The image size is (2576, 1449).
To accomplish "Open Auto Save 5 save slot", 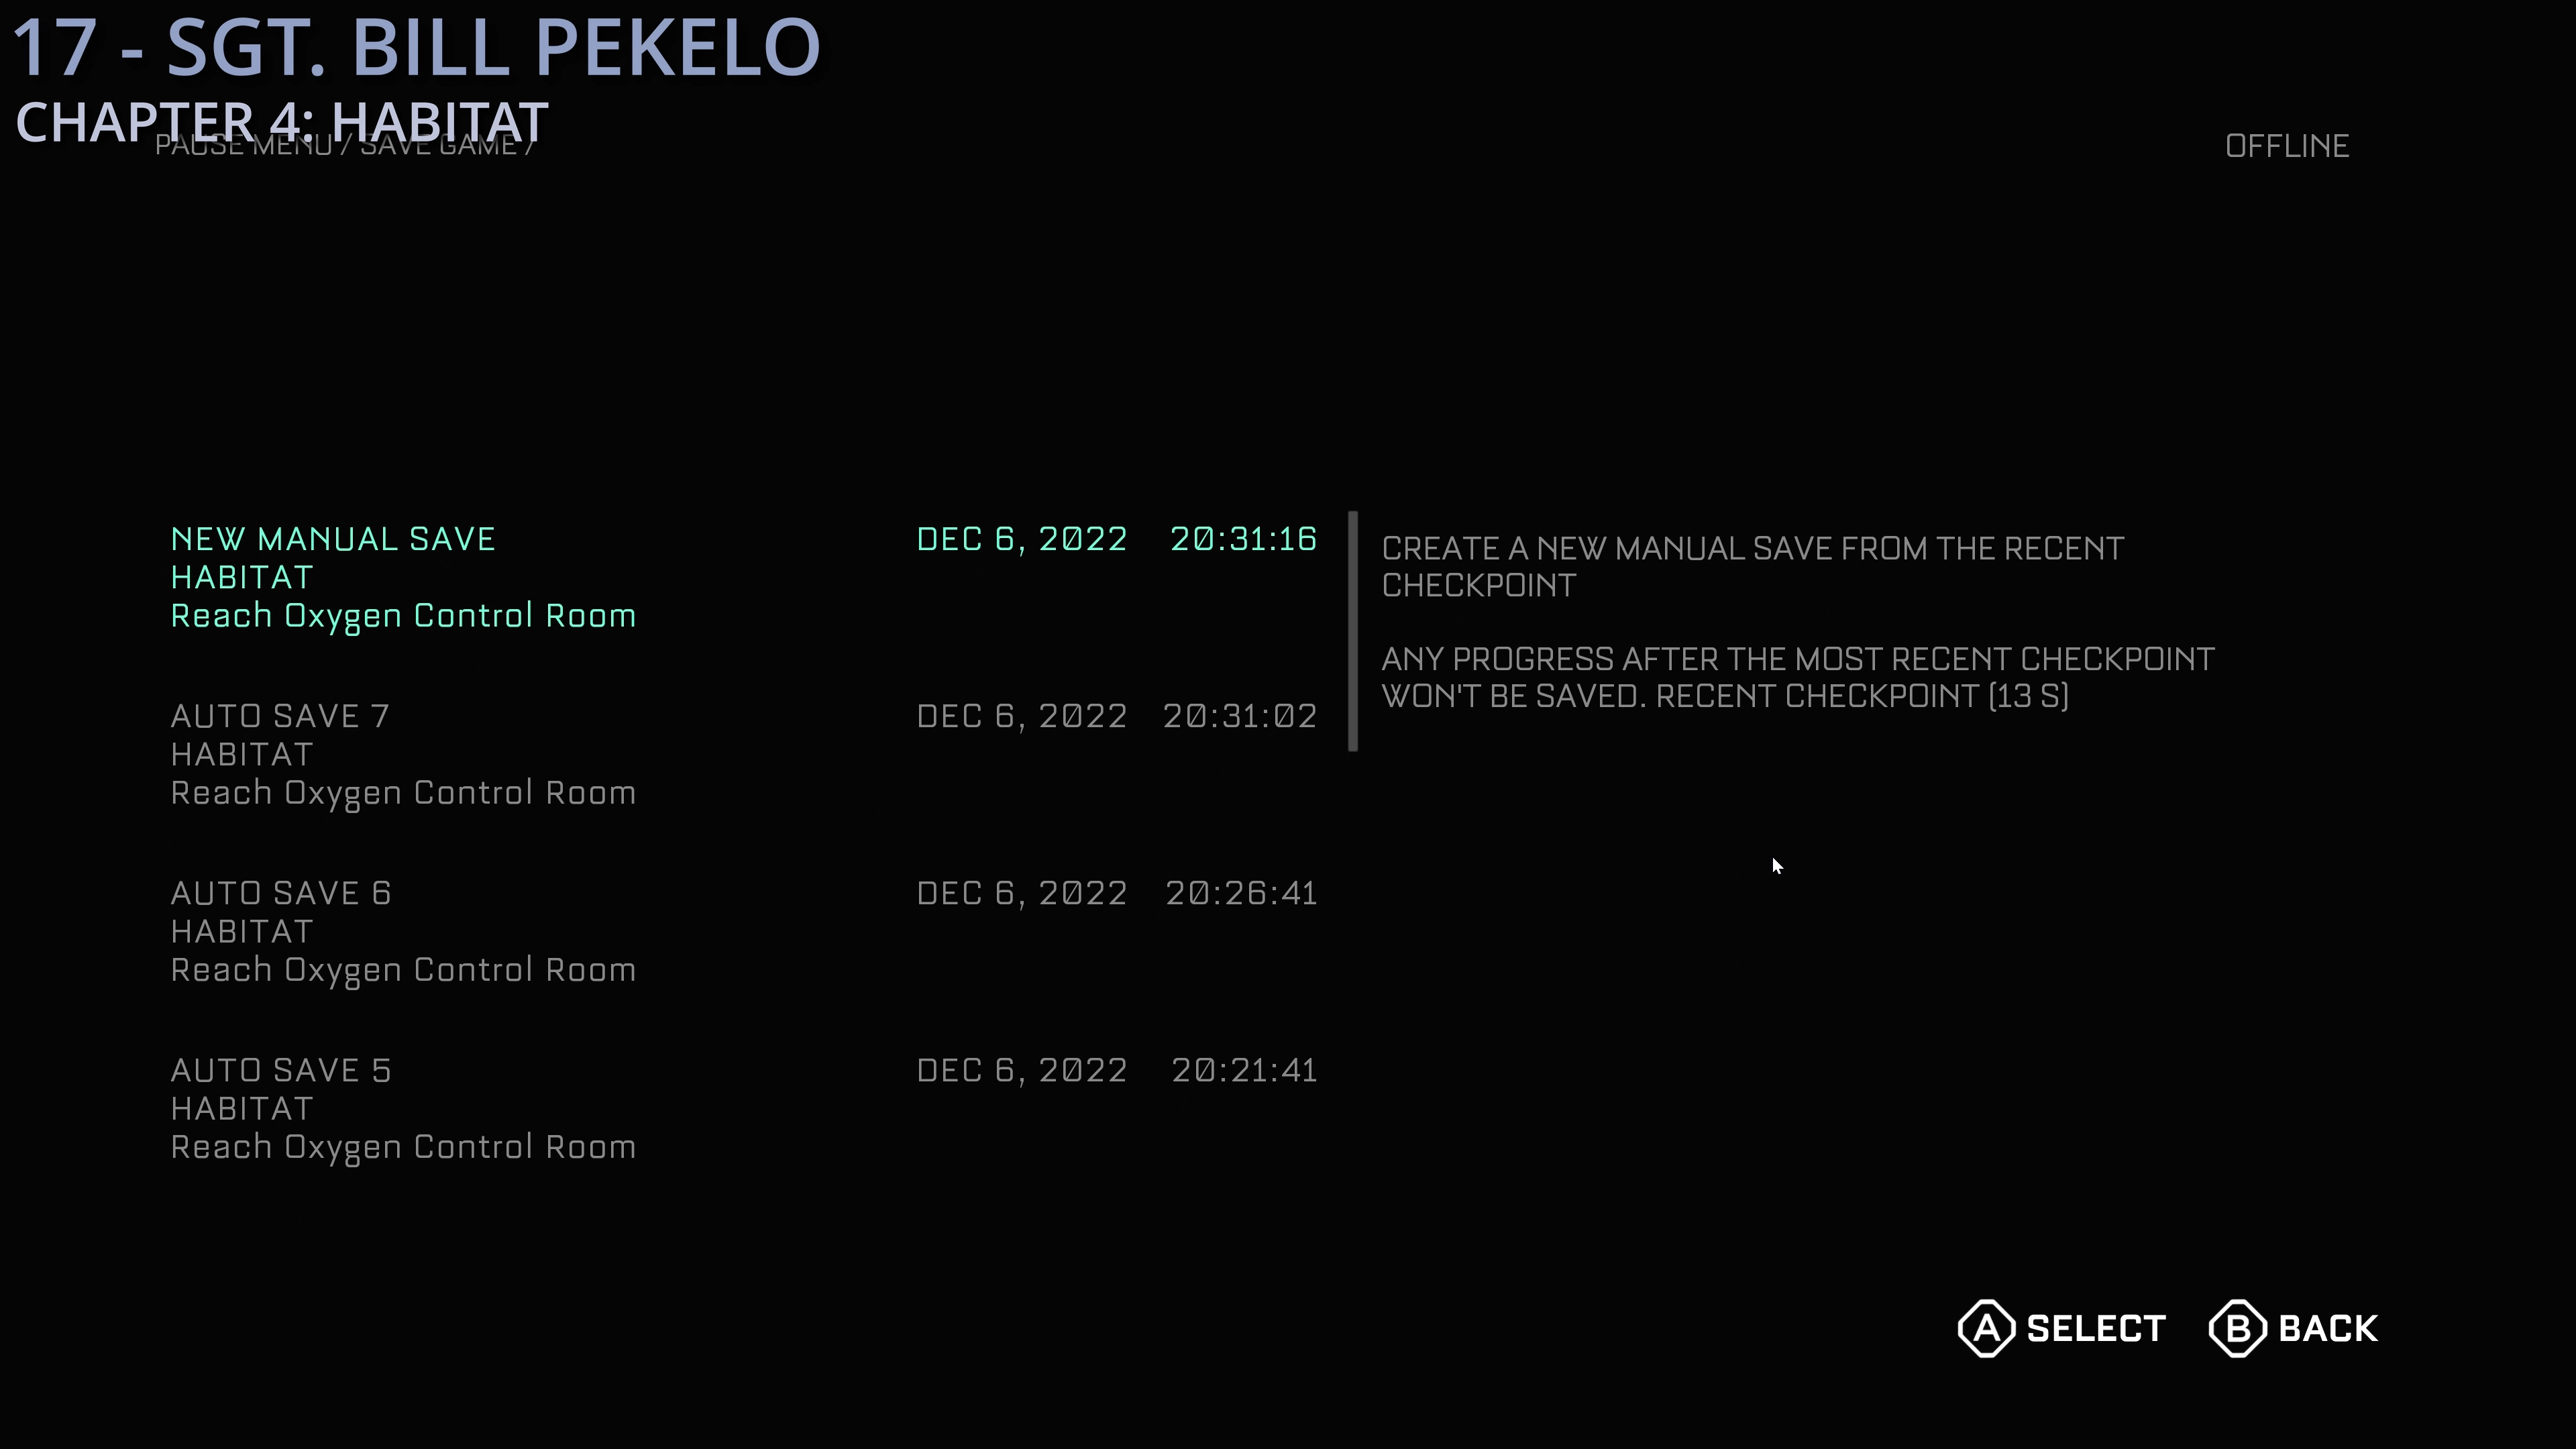I will pyautogui.click(x=281, y=1070).
